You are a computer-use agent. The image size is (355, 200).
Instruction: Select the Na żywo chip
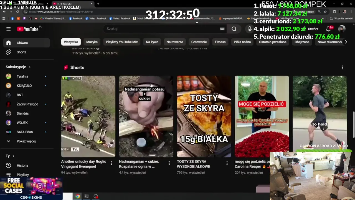point(152,42)
